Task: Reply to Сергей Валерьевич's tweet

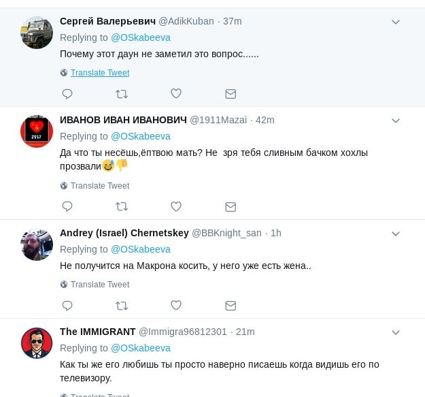Action: 67,94
